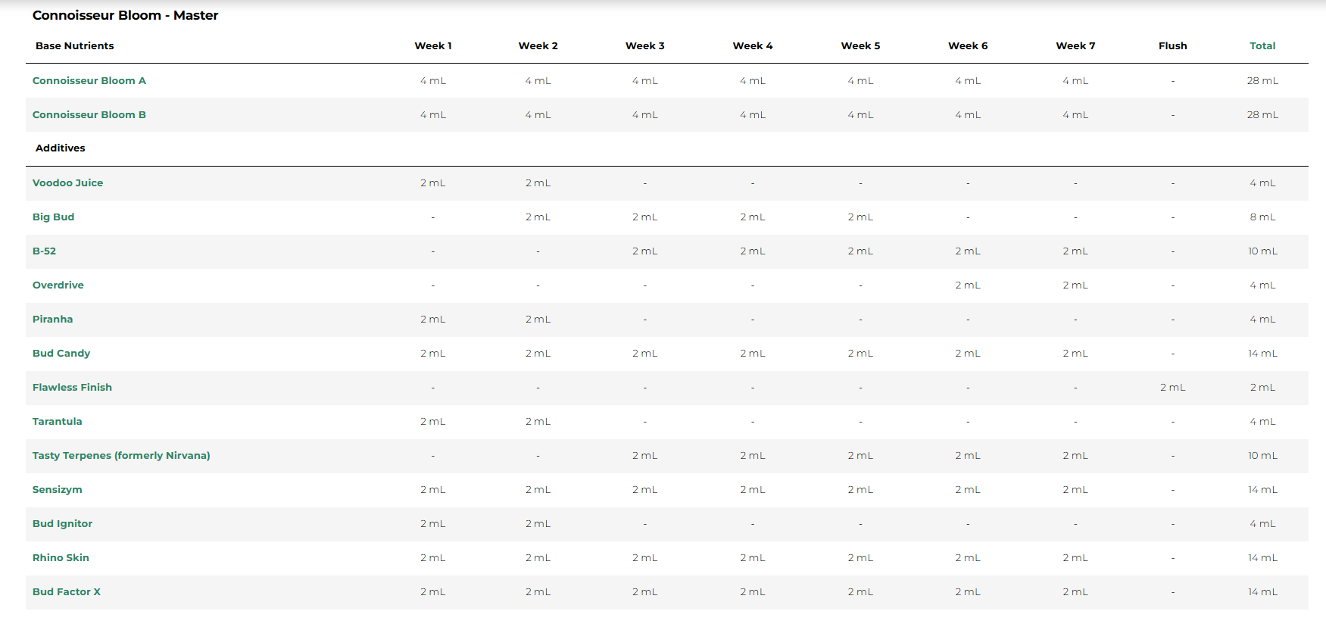Open the Bud Candy product link
The height and width of the screenshot is (630, 1326).
coord(61,354)
